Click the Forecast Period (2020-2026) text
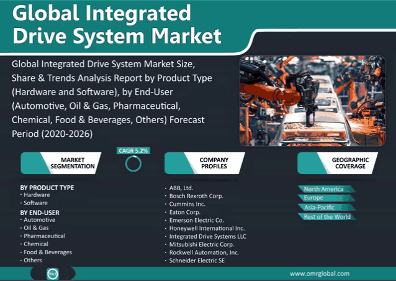 coord(108,127)
